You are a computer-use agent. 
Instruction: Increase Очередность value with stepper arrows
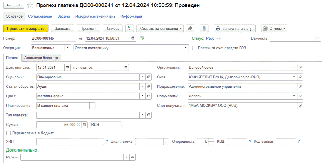click(211, 140)
